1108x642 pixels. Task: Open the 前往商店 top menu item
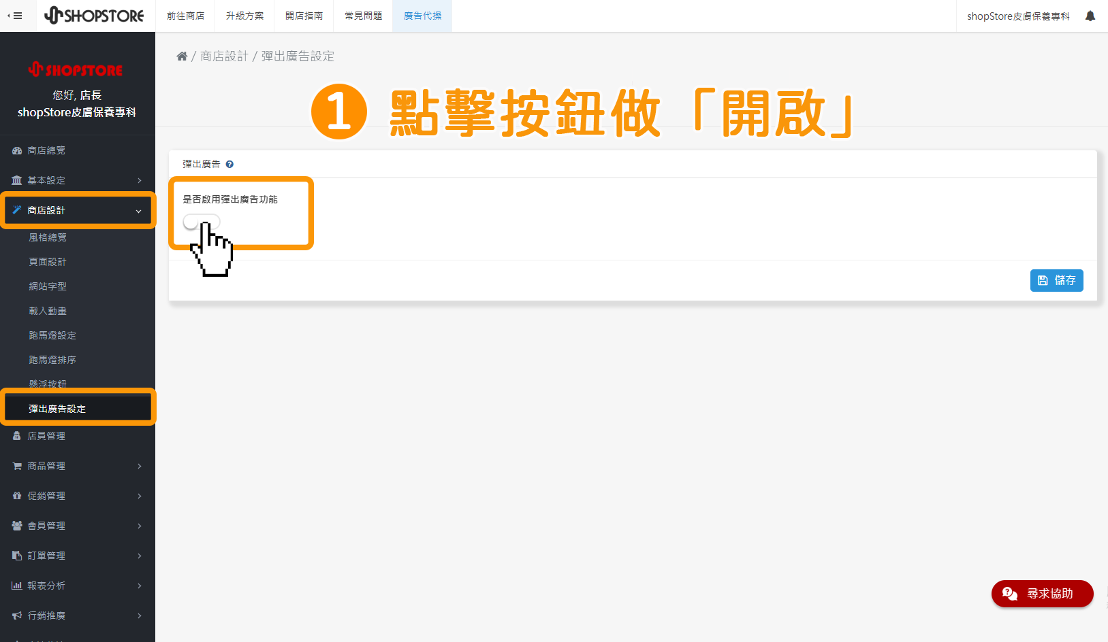click(x=185, y=16)
